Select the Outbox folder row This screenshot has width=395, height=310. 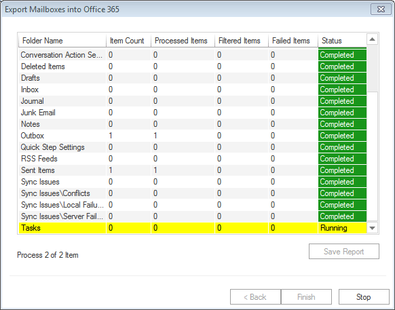click(x=193, y=136)
